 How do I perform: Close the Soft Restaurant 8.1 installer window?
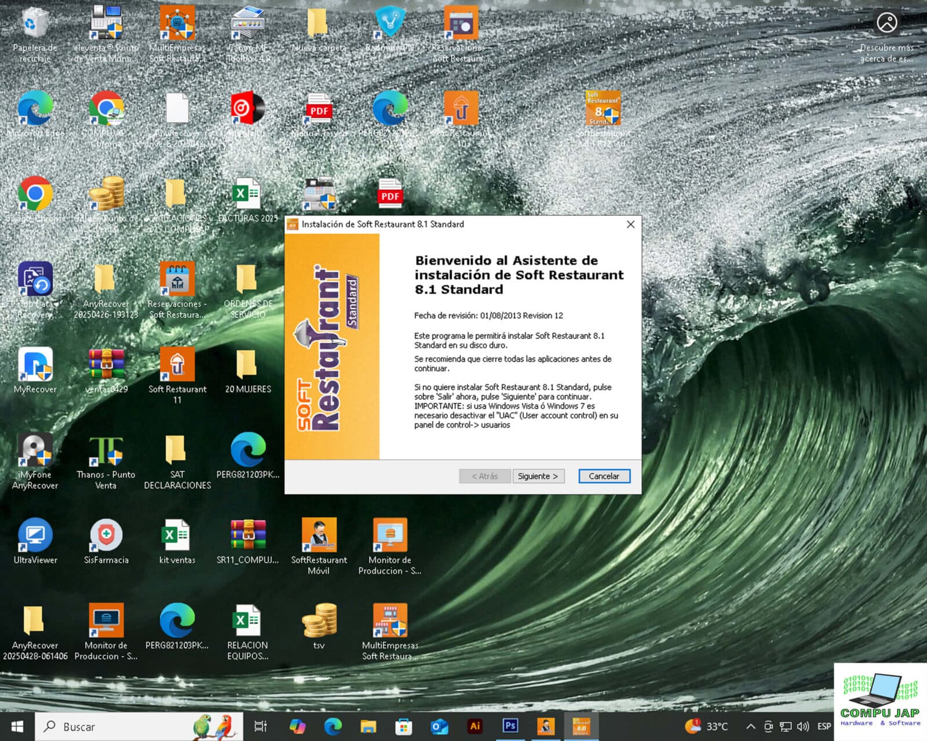coord(630,224)
